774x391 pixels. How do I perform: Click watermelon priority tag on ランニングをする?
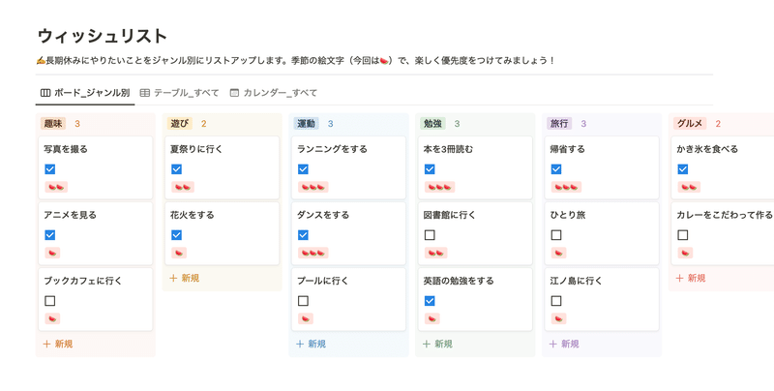pos(313,187)
